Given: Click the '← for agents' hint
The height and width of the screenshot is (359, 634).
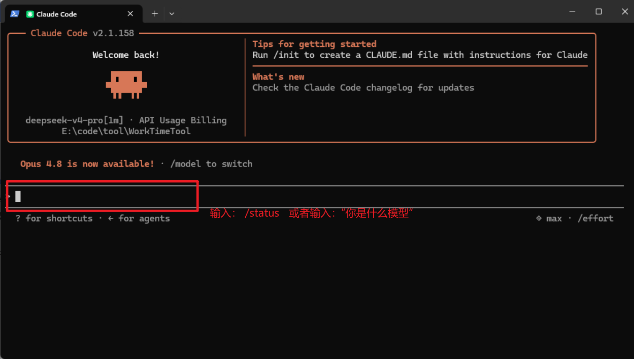Looking at the screenshot, I should click(x=139, y=218).
